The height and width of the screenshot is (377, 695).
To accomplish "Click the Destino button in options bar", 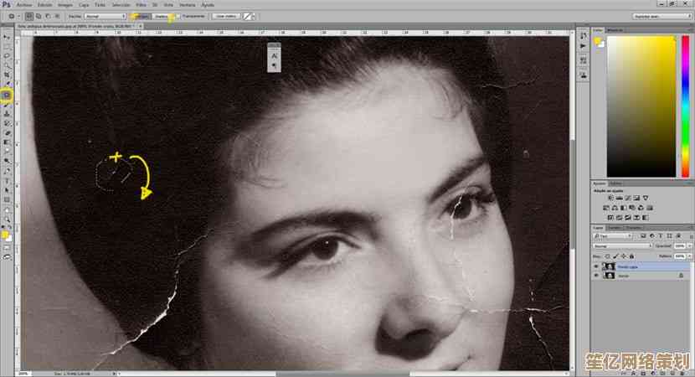I will pos(161,16).
